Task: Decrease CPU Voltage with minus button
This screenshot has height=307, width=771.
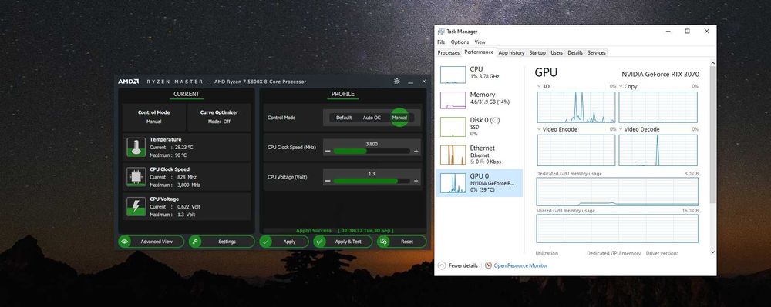Action: (328, 181)
